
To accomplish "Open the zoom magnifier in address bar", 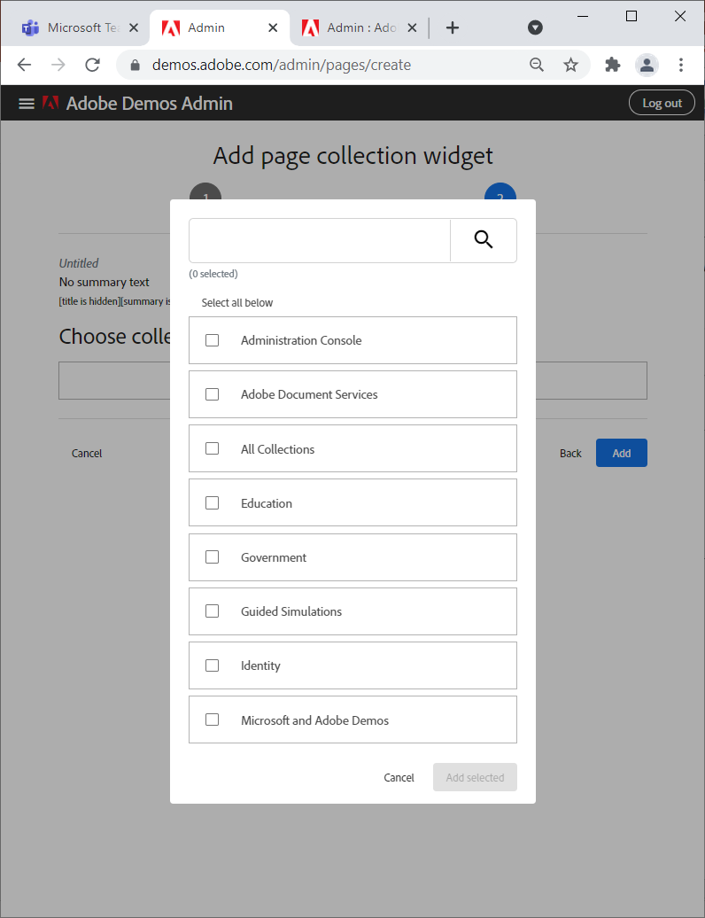I will (537, 65).
